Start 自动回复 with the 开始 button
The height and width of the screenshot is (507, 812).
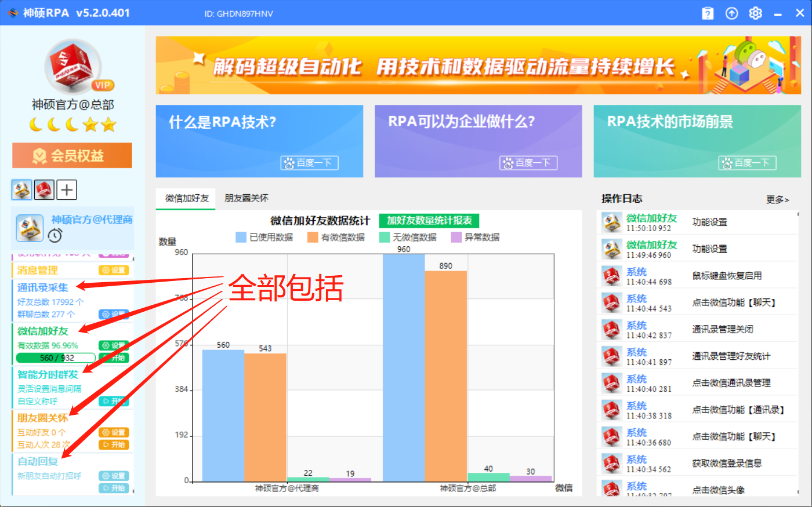[x=114, y=488]
